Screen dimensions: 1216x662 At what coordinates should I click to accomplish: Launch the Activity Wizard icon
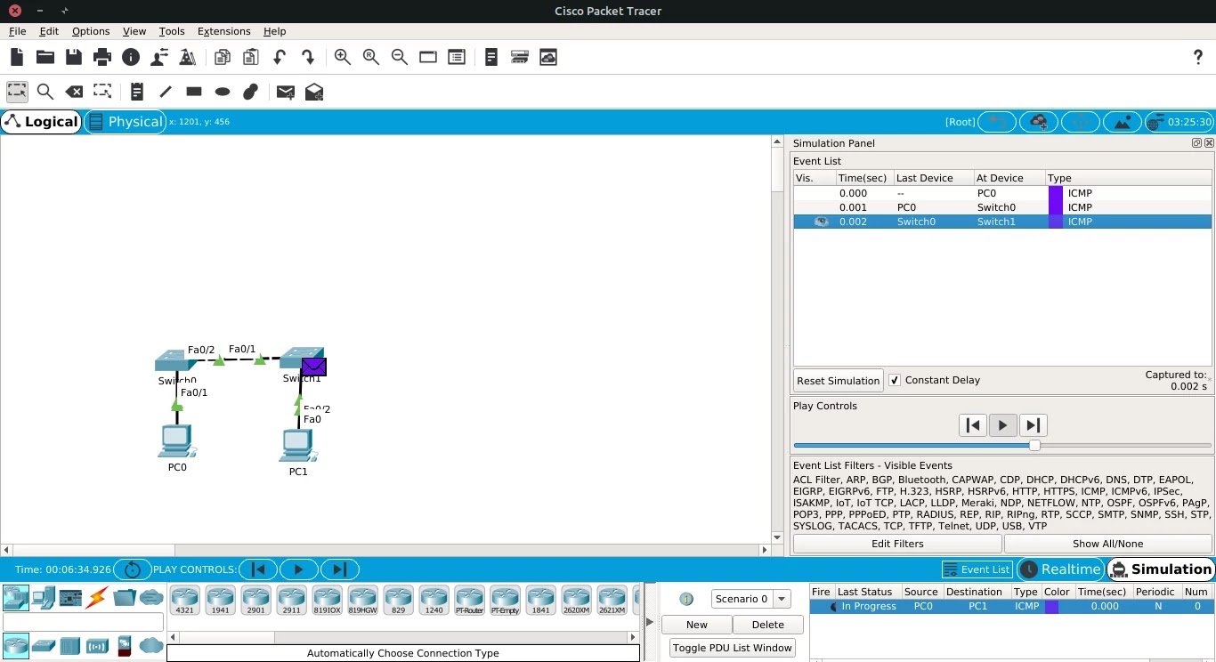pos(188,57)
